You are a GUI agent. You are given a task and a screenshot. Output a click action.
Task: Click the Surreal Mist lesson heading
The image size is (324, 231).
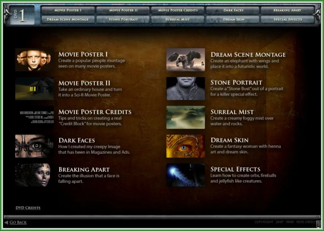click(232, 112)
